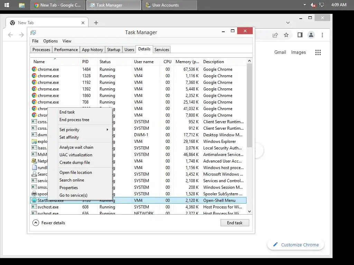
Task: Bookmark this tab with the star icon
Action: click(x=286, y=35)
